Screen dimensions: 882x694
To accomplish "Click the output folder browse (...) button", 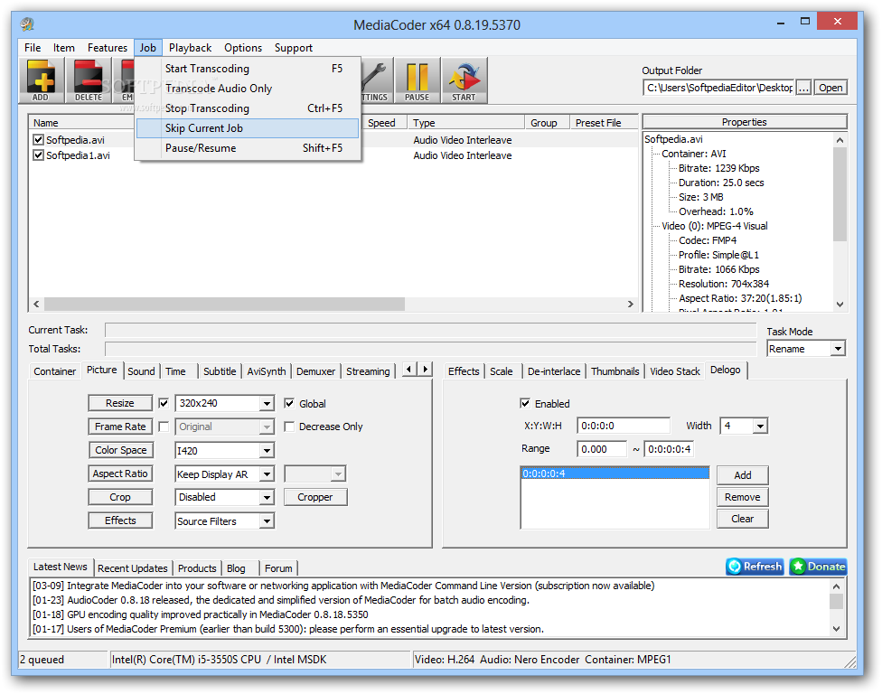I will [x=803, y=88].
